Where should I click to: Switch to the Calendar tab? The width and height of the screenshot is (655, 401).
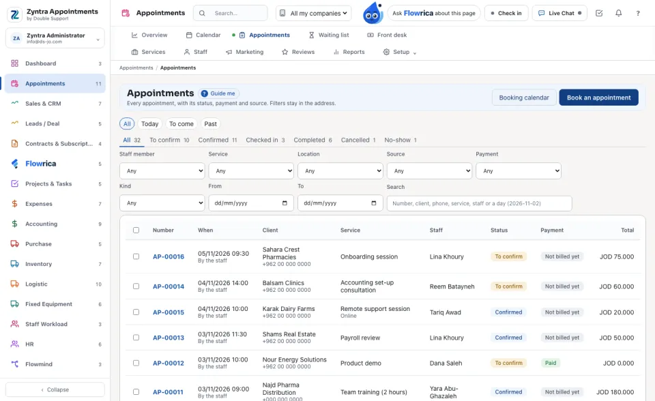(203, 35)
